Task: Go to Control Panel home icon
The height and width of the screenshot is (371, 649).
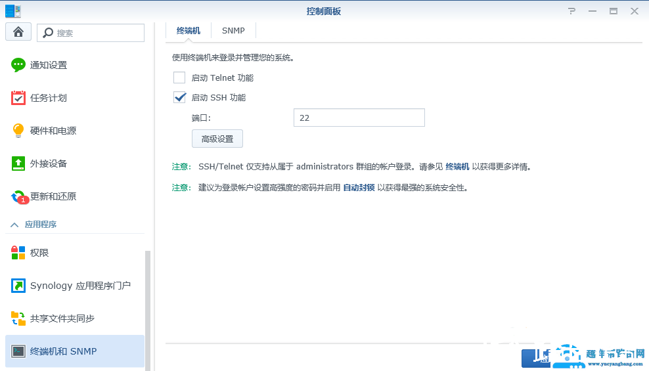Action: pos(18,32)
